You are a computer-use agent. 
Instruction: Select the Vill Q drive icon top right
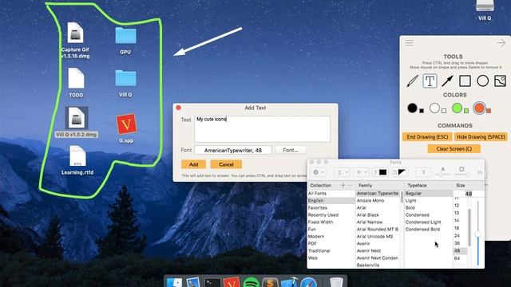coord(485,10)
